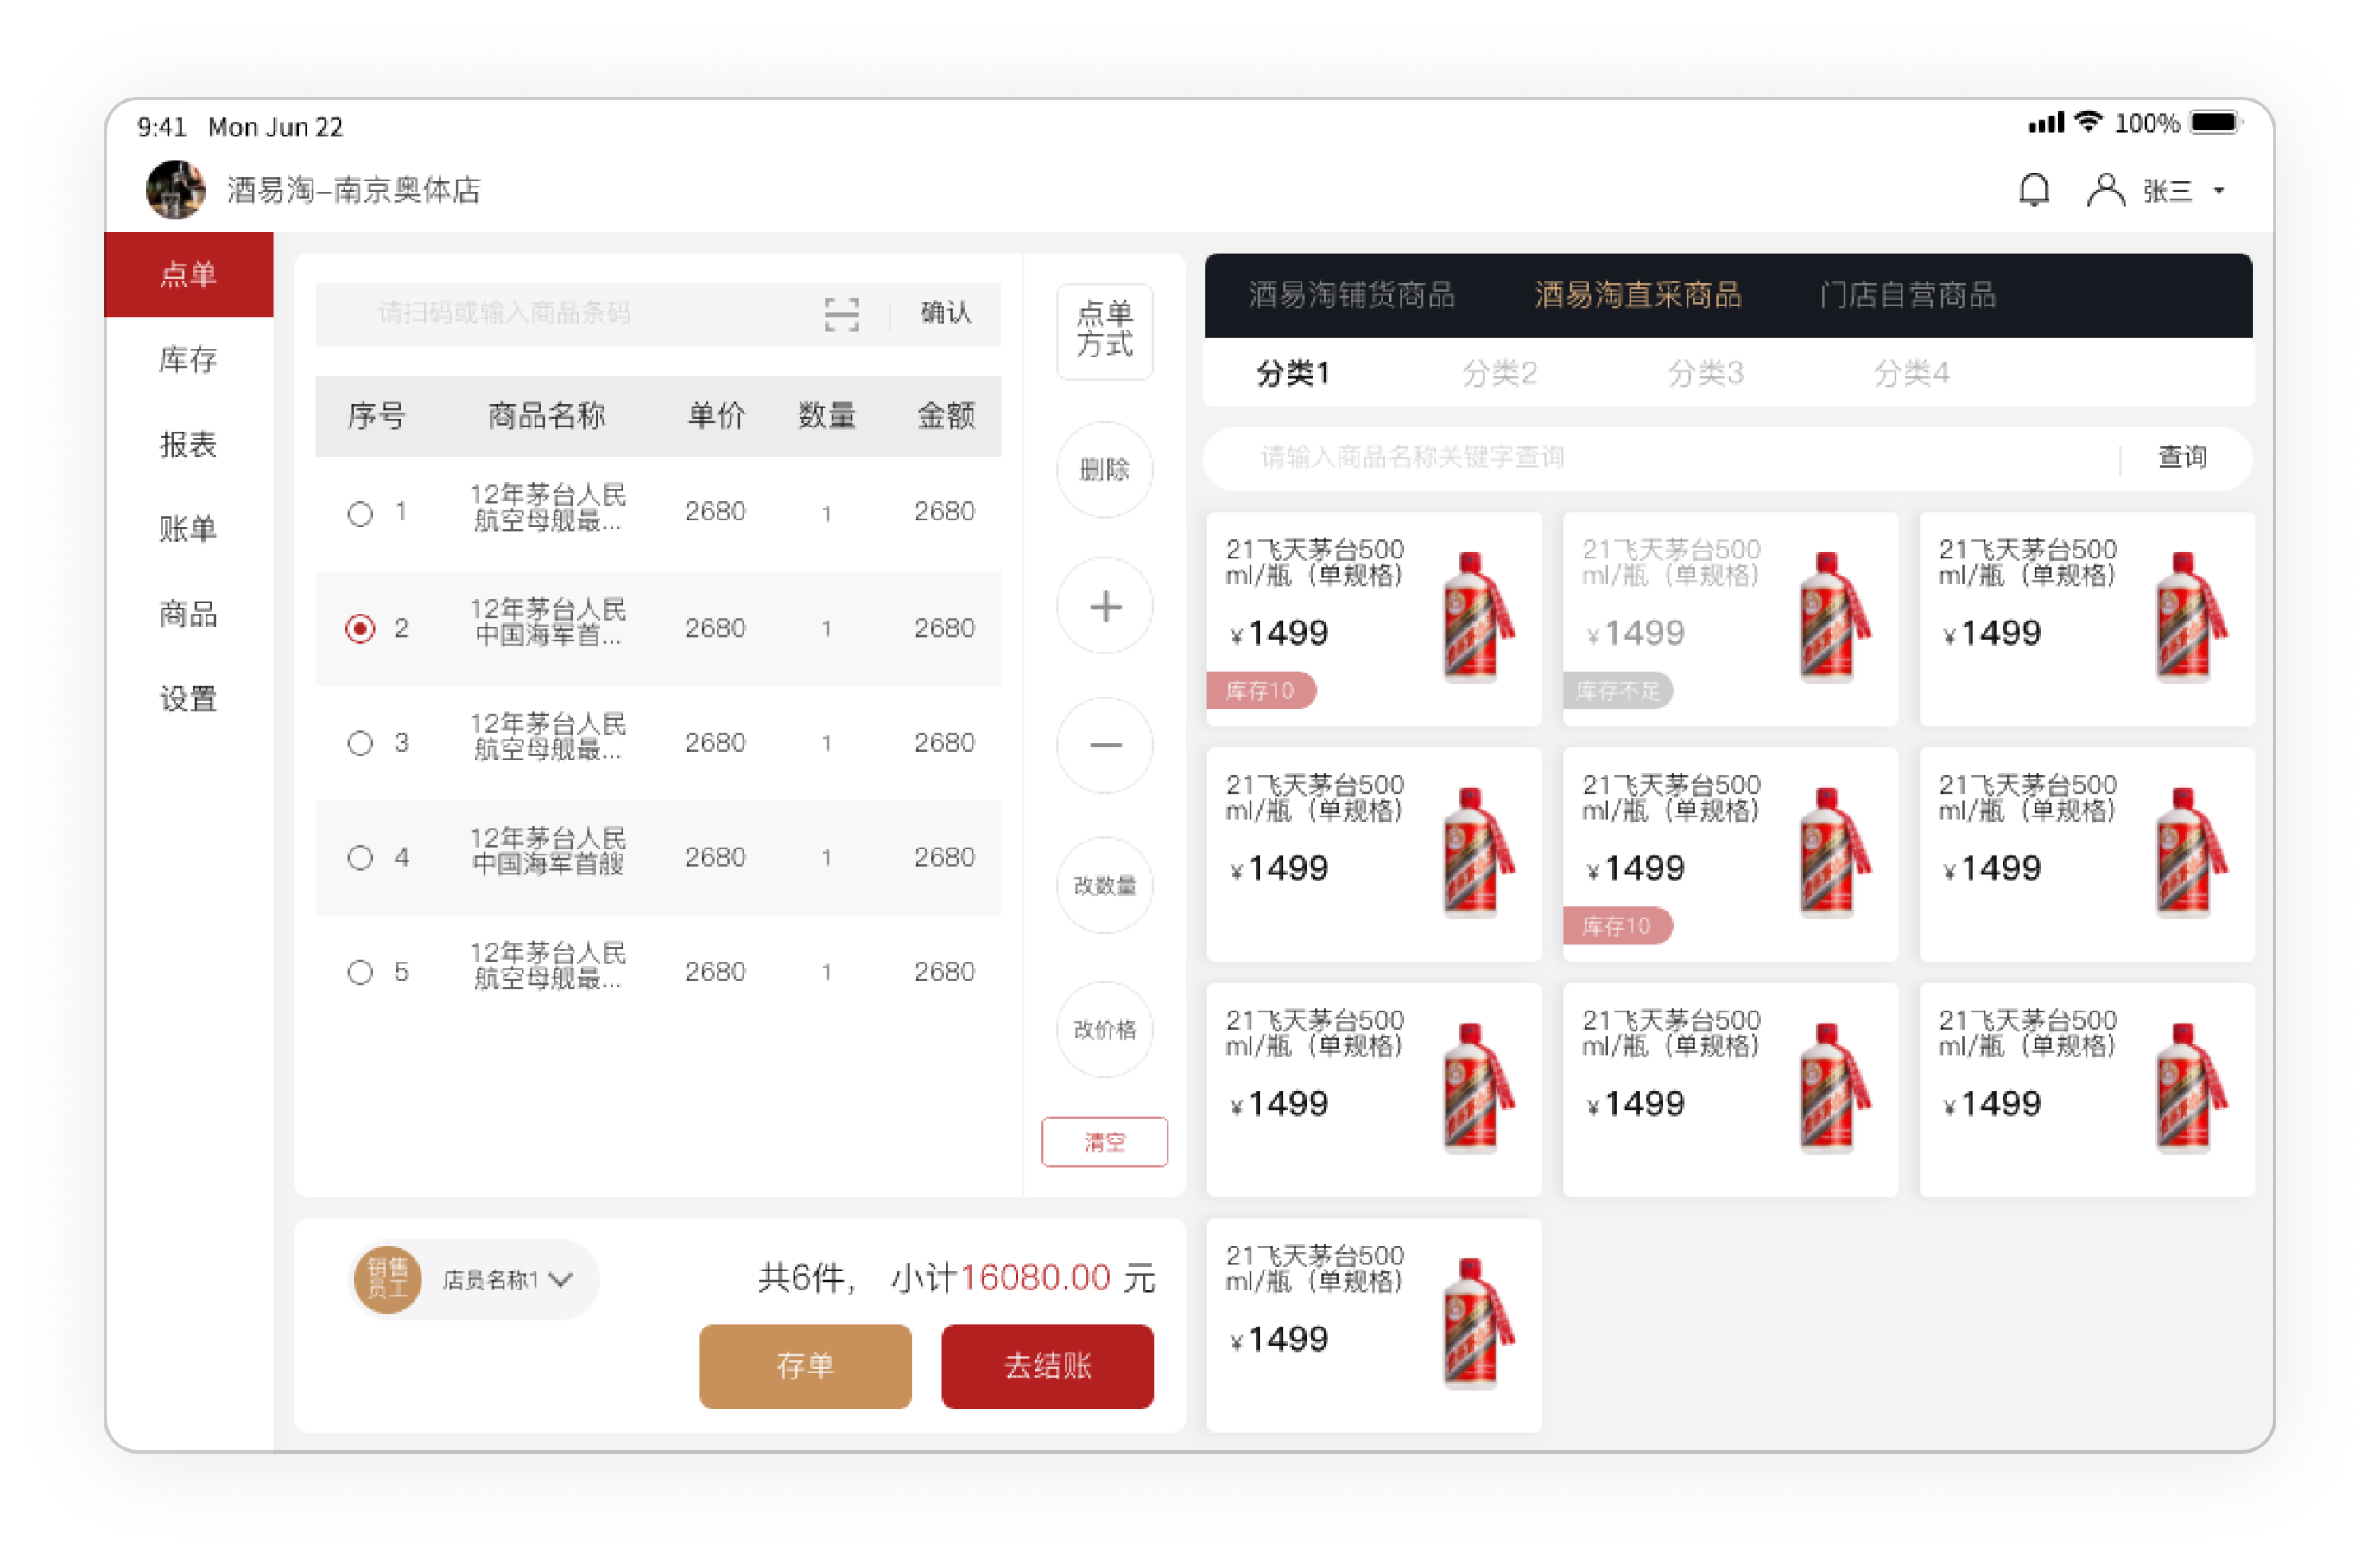Click the user profile icon

(2105, 190)
